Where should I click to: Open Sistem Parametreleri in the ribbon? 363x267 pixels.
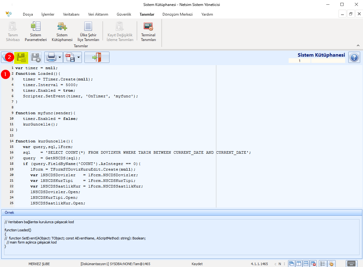[36, 32]
